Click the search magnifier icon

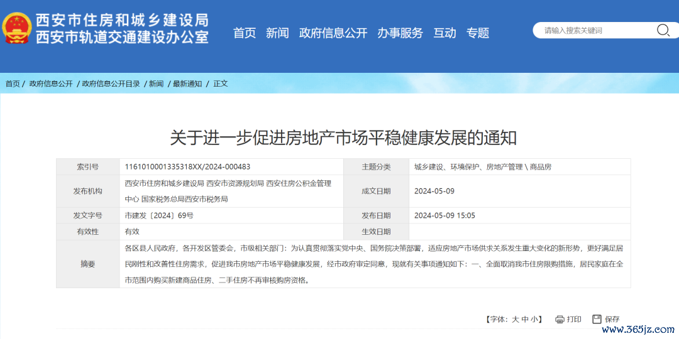(663, 30)
